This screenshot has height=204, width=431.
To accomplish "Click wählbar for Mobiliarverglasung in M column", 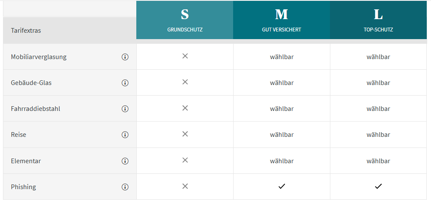I will pos(282,57).
